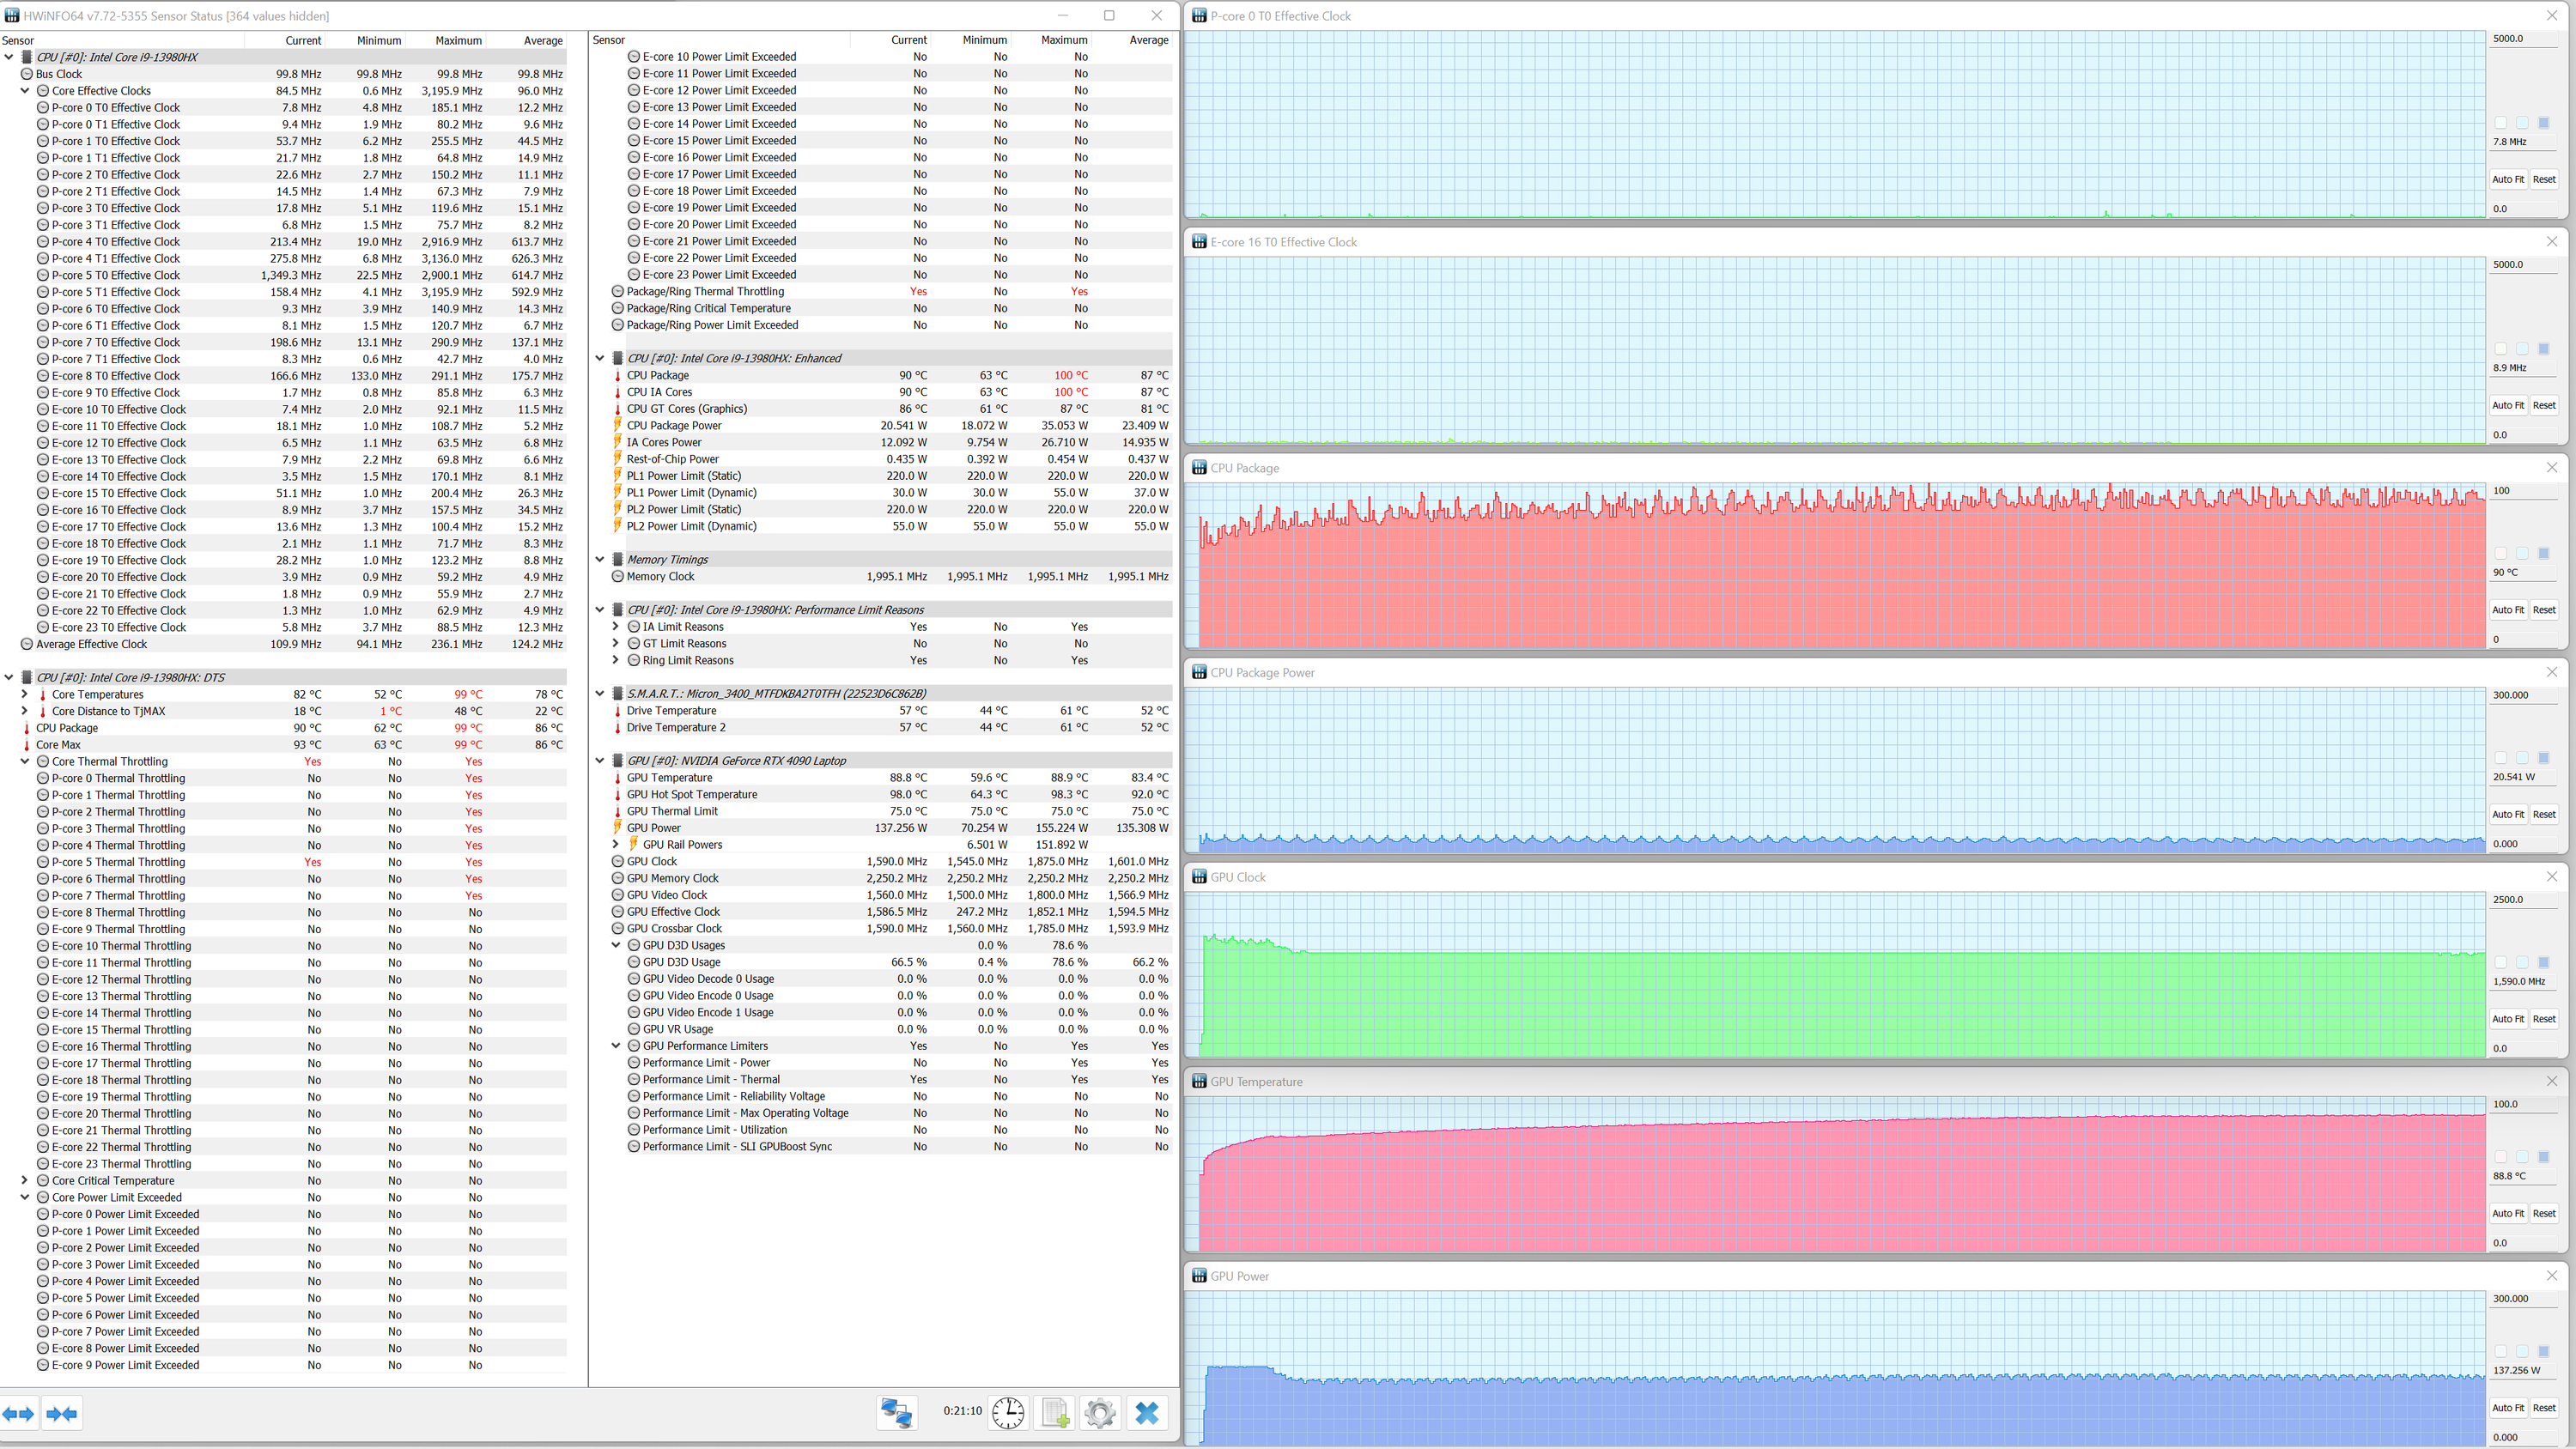Open the network remote monitoring icon
This screenshot has width=2576, height=1449.
click(x=896, y=1412)
